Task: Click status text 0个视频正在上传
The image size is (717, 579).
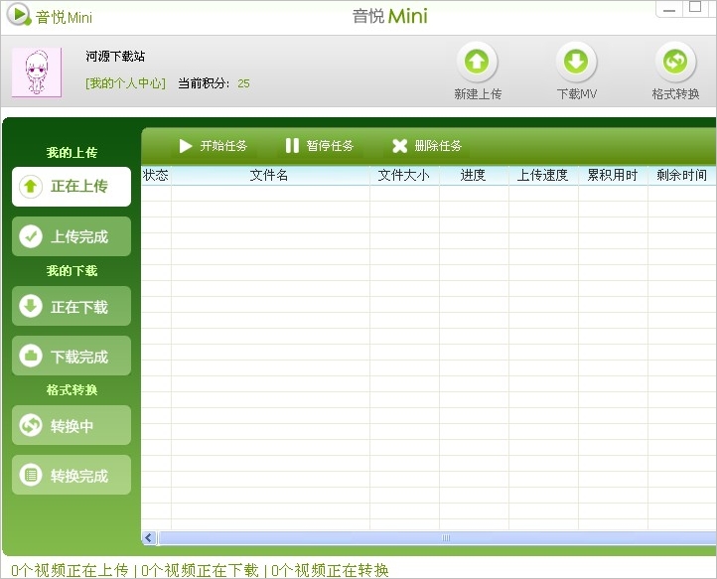Action: (70, 570)
